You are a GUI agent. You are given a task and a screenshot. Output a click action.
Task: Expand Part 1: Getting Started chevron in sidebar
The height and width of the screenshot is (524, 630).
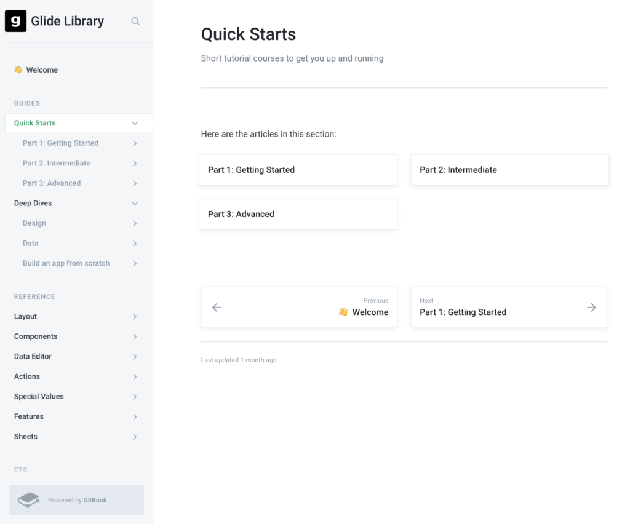click(135, 143)
